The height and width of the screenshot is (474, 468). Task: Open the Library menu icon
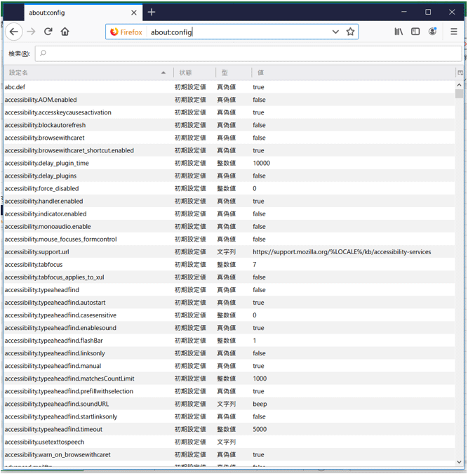[x=399, y=32]
